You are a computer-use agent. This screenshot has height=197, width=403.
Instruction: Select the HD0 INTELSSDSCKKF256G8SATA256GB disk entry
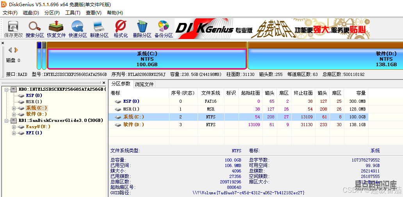click(62, 89)
